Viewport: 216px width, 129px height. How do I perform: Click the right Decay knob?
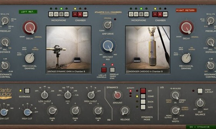(x=186, y=28)
